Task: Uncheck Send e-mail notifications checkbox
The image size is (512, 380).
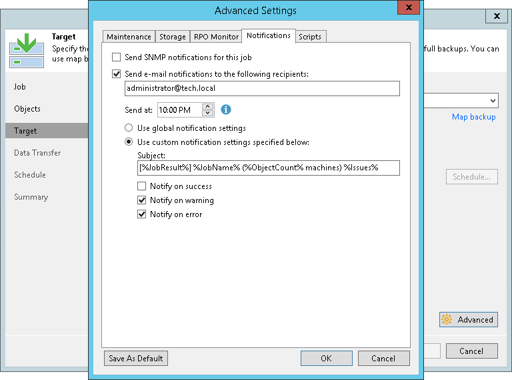Action: (x=117, y=74)
